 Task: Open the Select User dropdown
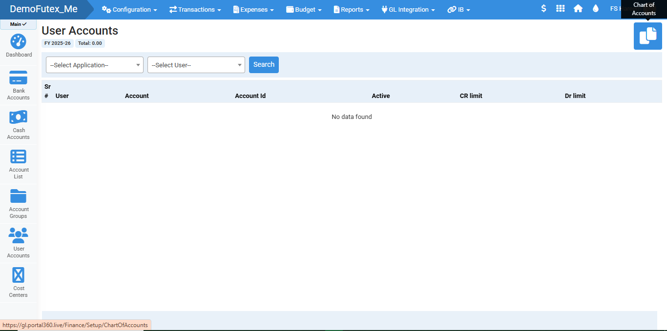196,65
